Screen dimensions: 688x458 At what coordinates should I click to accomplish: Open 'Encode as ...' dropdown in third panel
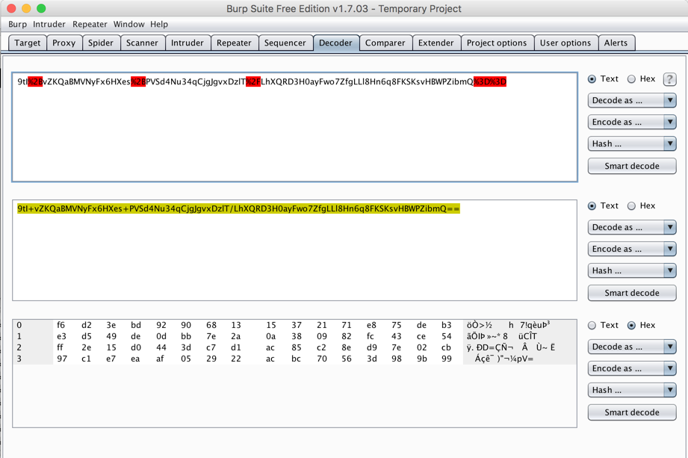click(x=632, y=368)
